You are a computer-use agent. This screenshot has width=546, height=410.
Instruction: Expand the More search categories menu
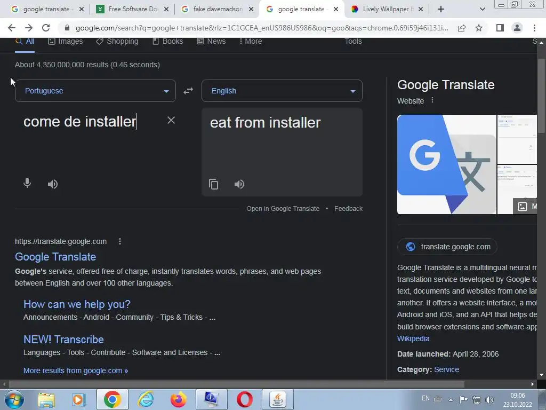(251, 41)
